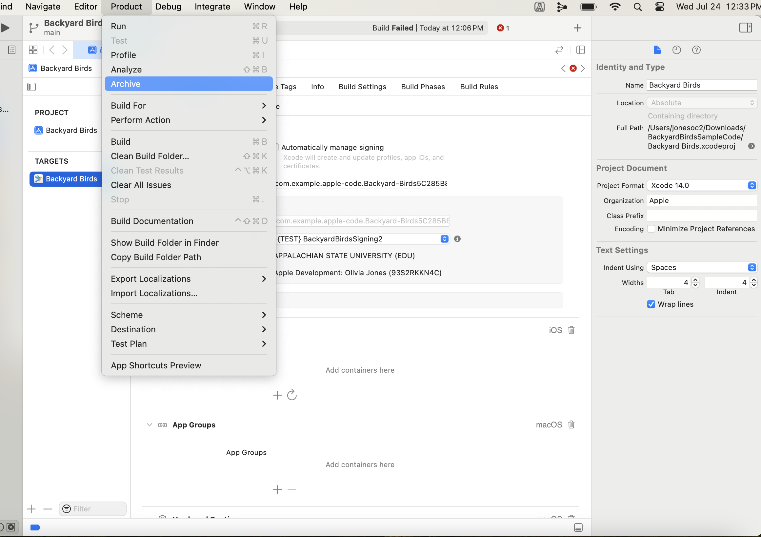
Task: Open the source control branch icon
Action: (33, 28)
